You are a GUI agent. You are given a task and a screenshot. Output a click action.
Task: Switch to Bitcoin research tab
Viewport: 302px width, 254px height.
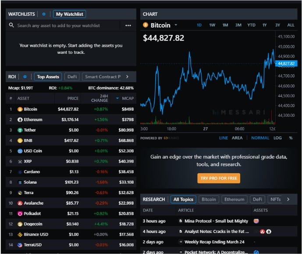(209, 199)
